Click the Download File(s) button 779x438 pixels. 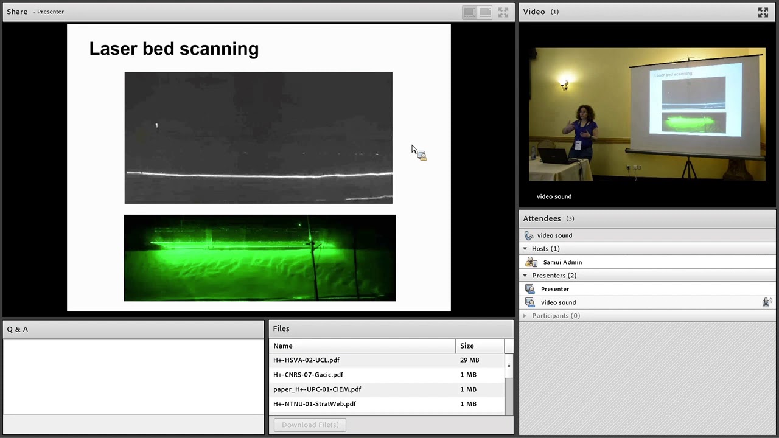310,425
